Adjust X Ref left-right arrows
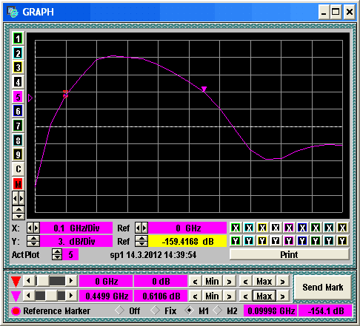The width and height of the screenshot is (360, 326). (141, 228)
